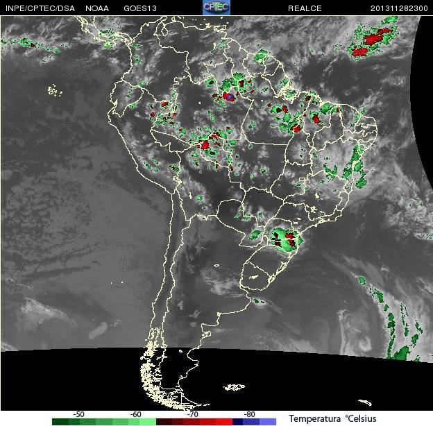Click the CPTEC logo in the header
433x426 pixels.
click(x=216, y=8)
